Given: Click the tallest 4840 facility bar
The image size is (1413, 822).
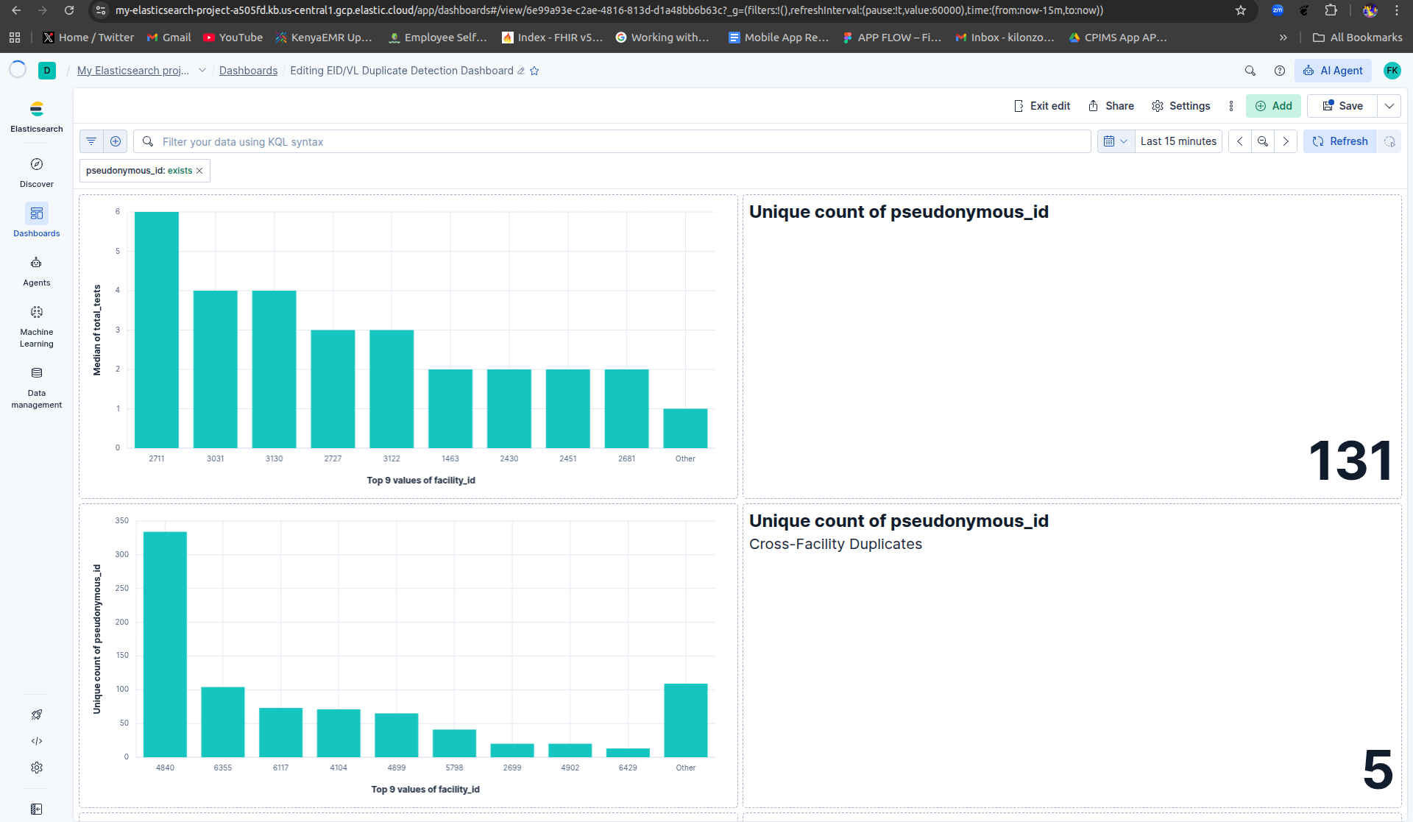Looking at the screenshot, I should [165, 643].
